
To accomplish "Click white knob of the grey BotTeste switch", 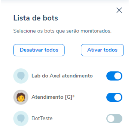I will 111,118.
